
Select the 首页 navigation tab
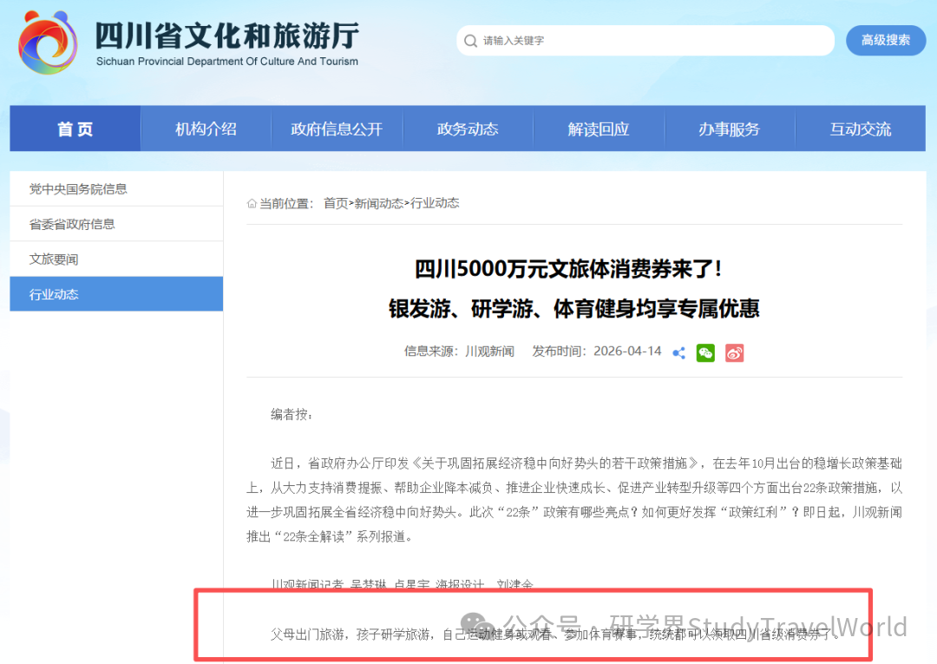point(75,128)
